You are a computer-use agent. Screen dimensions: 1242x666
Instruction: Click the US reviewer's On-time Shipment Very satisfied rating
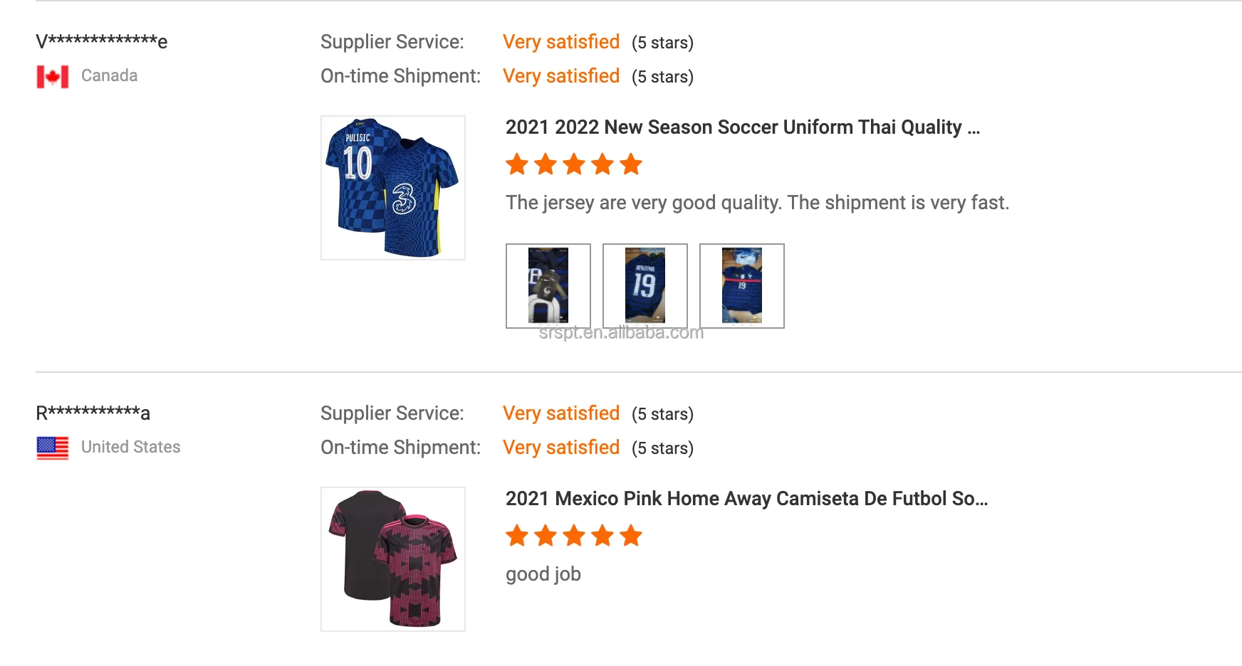point(561,448)
